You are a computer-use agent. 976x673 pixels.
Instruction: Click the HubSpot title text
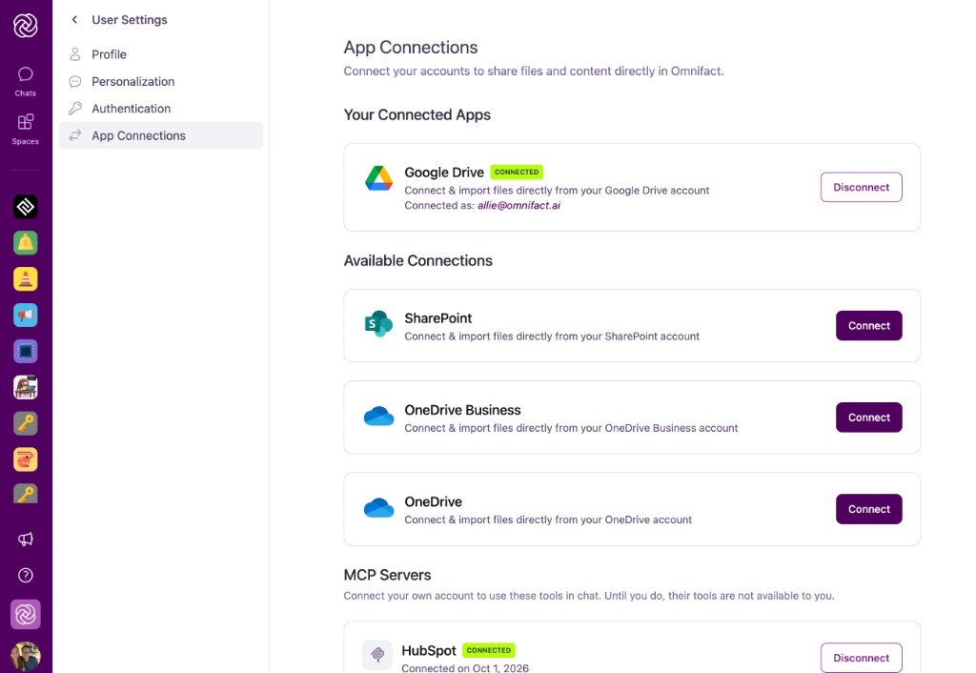[x=429, y=650]
